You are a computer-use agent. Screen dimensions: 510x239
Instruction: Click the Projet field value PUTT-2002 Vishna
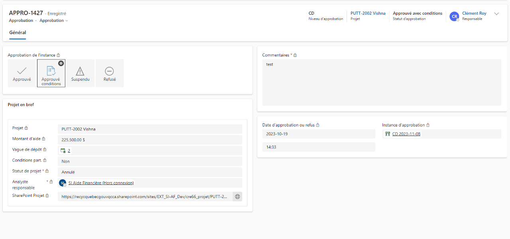[150, 129]
